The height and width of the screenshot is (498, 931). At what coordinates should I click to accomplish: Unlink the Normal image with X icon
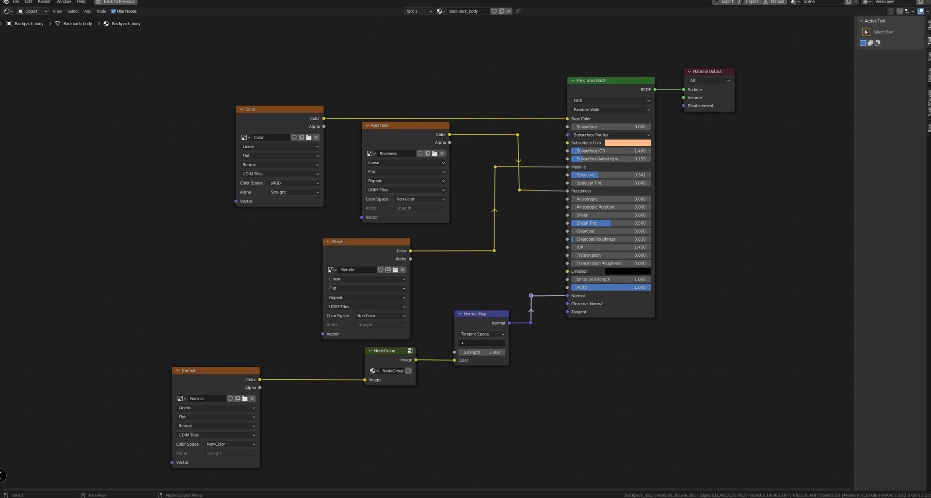click(x=252, y=399)
